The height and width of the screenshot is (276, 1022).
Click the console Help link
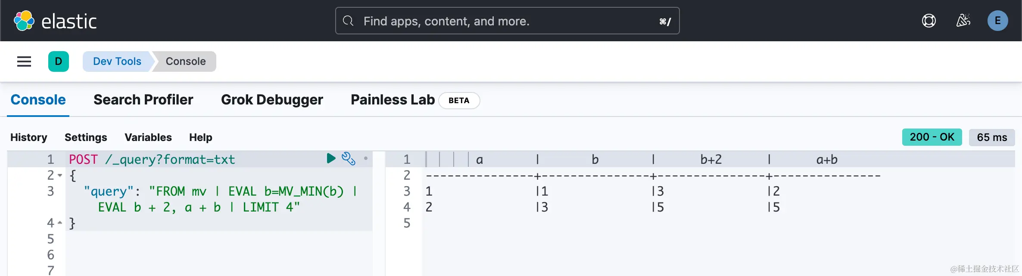[200, 138]
